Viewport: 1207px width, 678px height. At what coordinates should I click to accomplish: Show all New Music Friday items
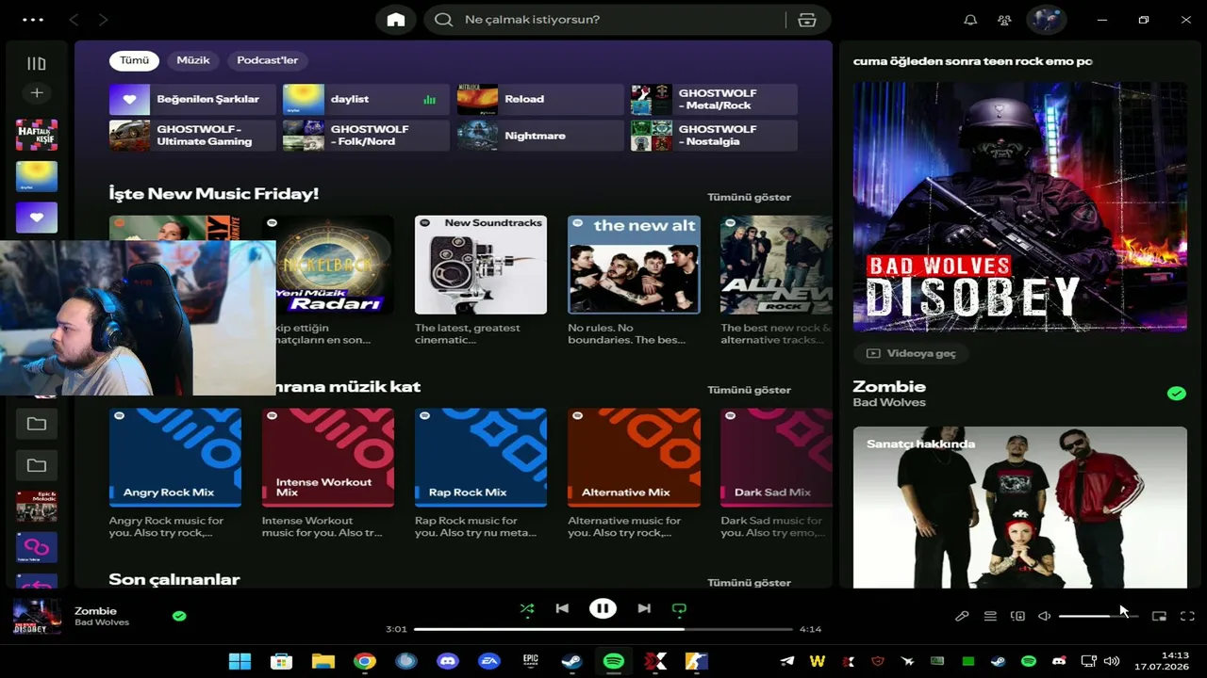pyautogui.click(x=749, y=197)
